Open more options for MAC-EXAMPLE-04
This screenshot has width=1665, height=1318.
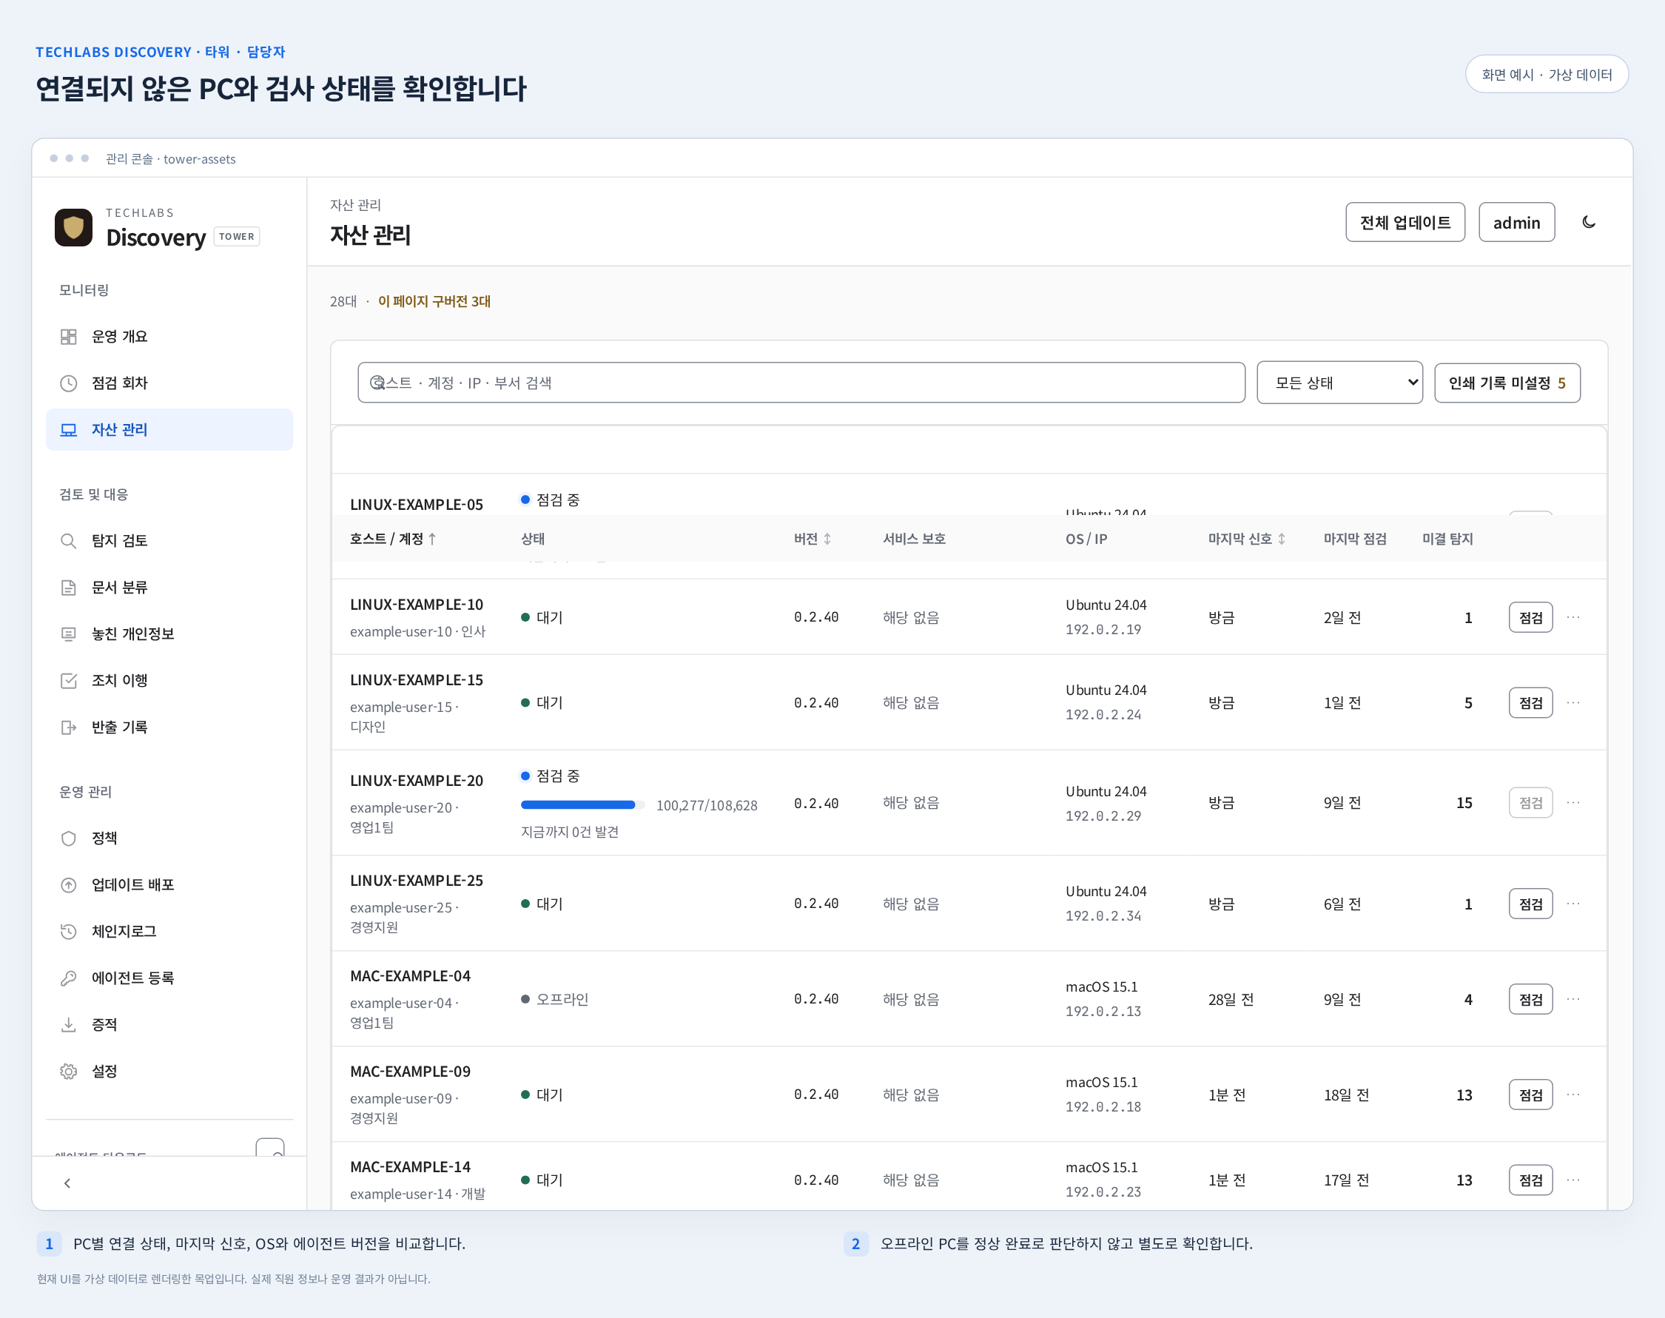coord(1573,999)
